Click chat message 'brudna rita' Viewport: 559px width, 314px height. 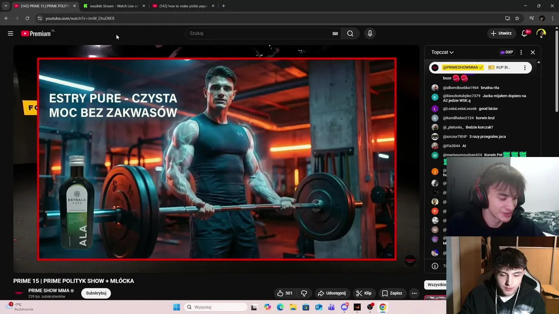tap(490, 88)
